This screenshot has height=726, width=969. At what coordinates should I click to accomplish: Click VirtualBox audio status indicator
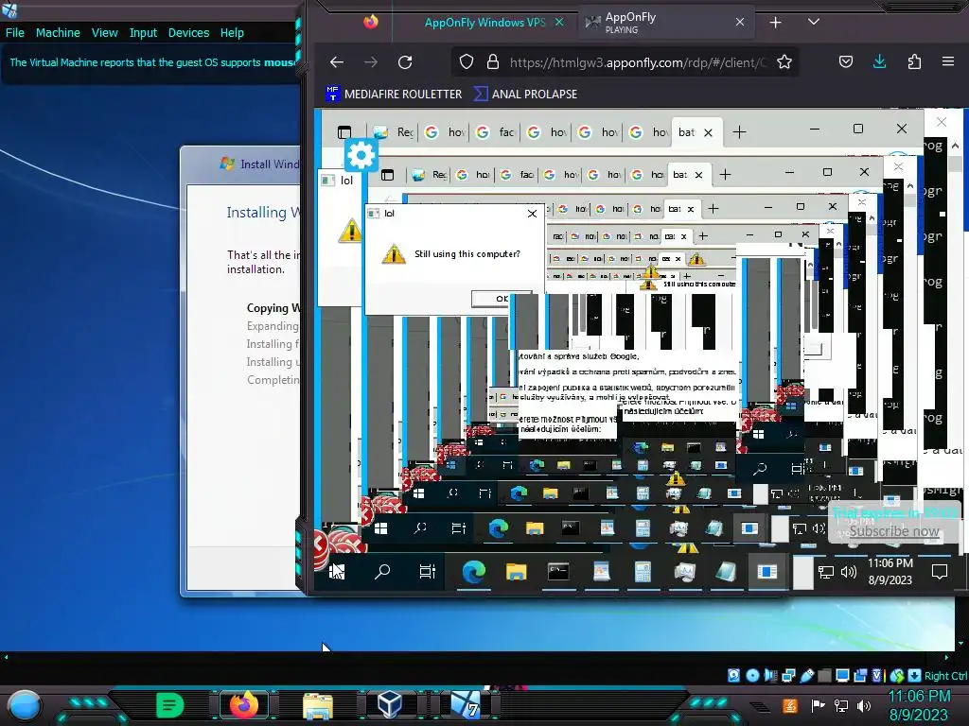coord(770,675)
